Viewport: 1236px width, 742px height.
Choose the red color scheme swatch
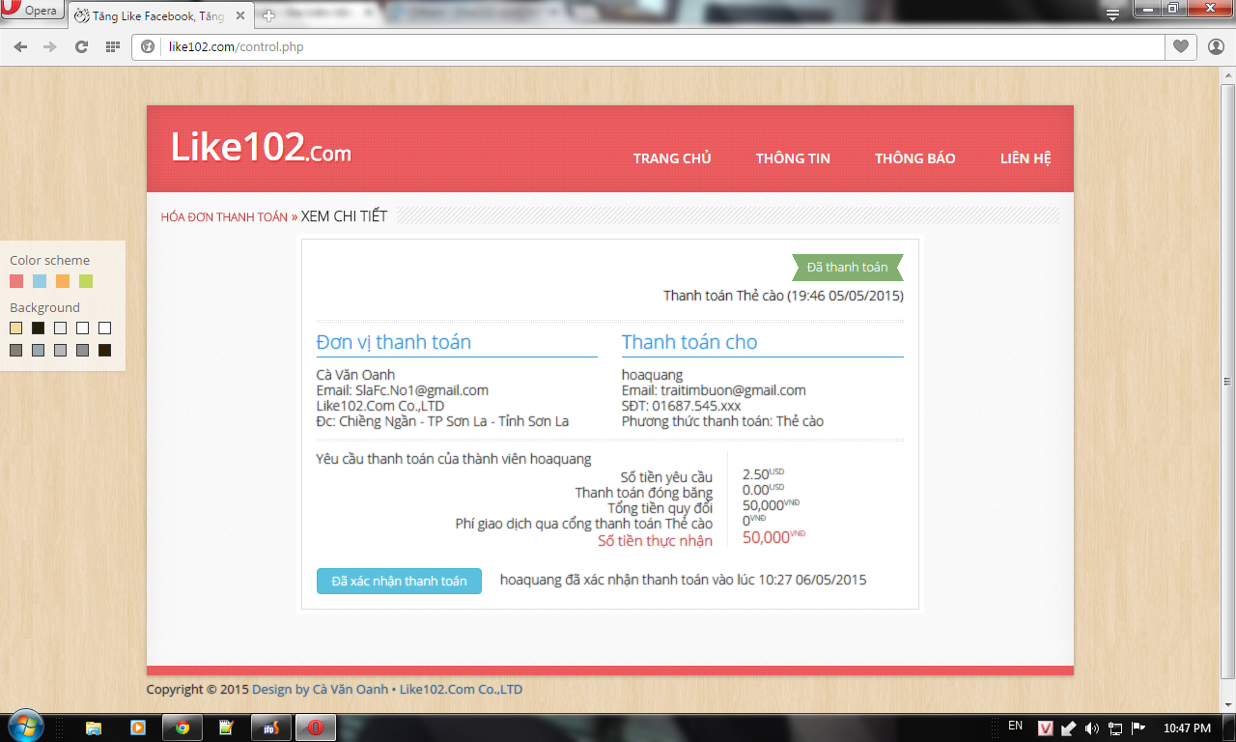tap(16, 281)
